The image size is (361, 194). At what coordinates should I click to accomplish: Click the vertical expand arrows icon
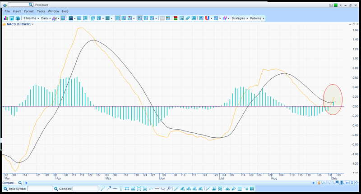point(352,183)
